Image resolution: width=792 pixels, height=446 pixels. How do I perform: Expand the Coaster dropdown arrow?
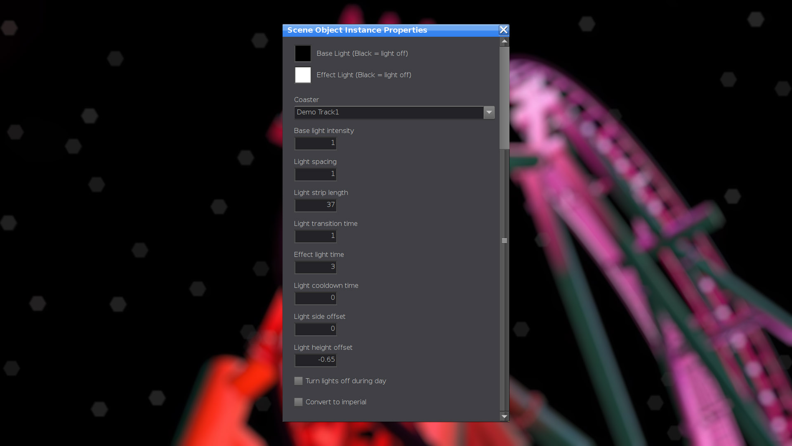click(489, 112)
